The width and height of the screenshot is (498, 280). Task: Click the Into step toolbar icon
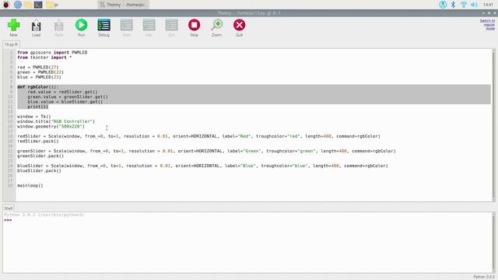coord(149,28)
